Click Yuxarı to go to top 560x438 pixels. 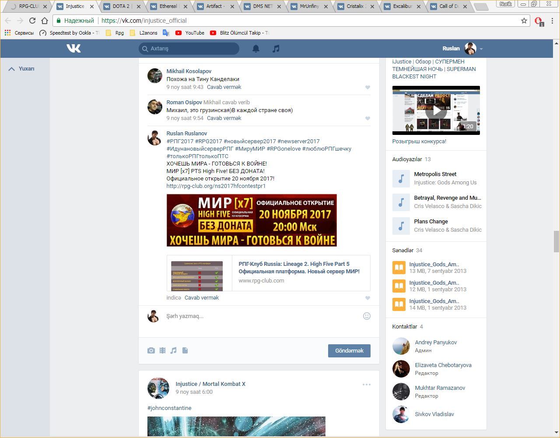(21, 69)
